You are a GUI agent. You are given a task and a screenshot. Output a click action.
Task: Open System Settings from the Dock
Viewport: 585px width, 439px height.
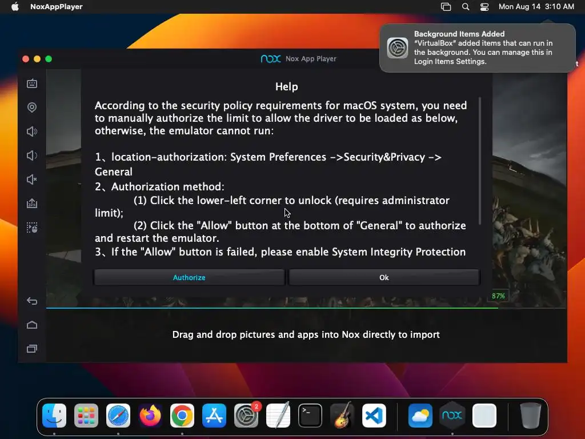coord(246,415)
